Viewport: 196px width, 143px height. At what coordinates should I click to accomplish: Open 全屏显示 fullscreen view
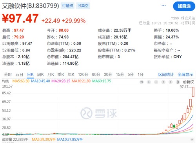[x=185, y=74]
